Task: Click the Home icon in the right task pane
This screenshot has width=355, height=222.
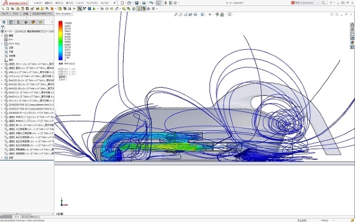Action: coord(352,25)
